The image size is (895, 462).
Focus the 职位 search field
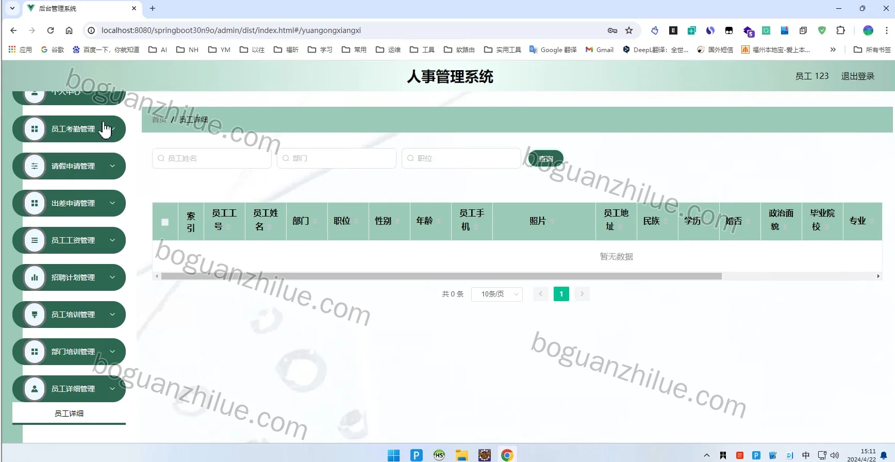pos(461,158)
